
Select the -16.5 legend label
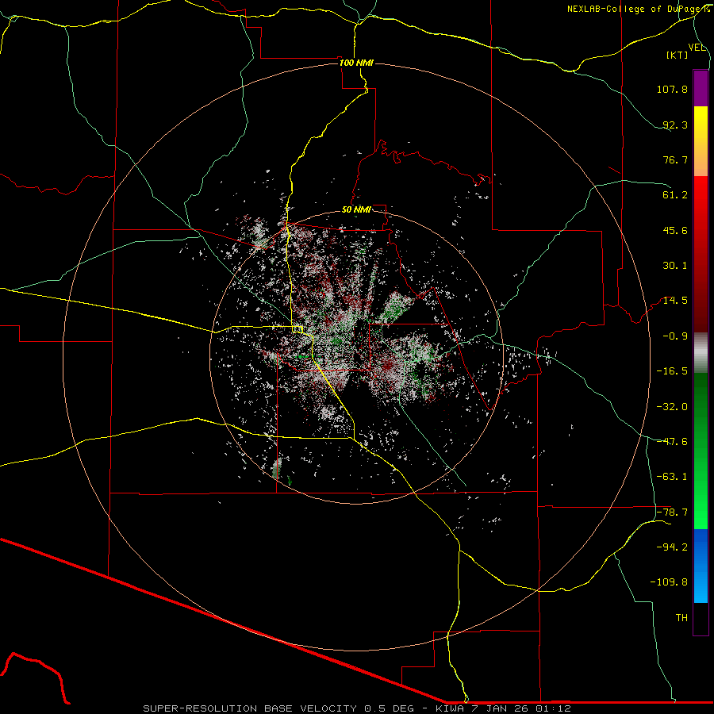click(x=672, y=371)
